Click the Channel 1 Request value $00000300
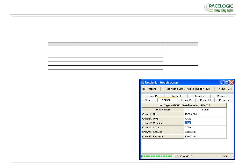 tap(205, 132)
